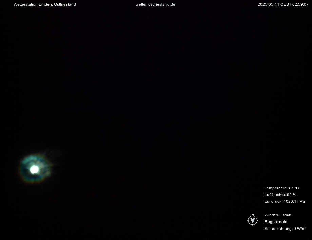Click the Luftdruck: 1020.1 hPa reading
Screen dimensions: 312x240
pos(285,201)
